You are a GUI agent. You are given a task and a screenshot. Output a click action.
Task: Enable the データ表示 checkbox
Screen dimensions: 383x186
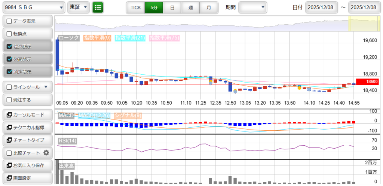pyautogui.click(x=10, y=21)
